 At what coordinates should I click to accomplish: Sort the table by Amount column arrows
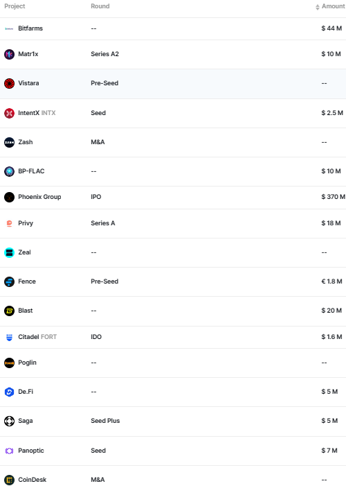[x=318, y=7]
